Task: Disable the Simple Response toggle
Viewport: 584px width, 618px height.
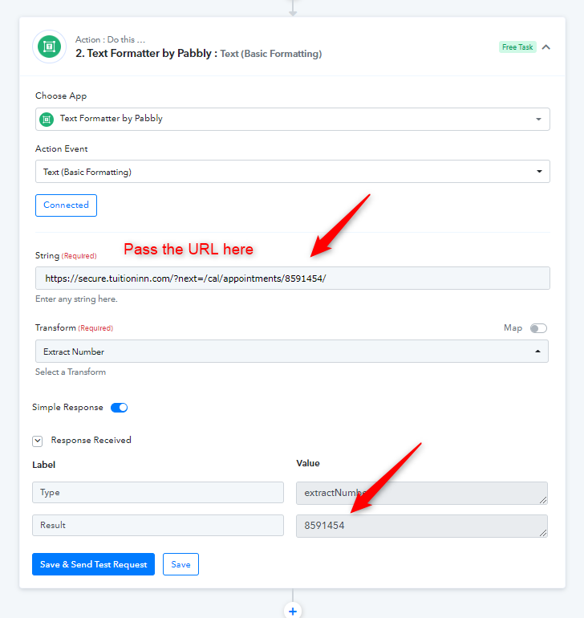Action: [x=119, y=408]
